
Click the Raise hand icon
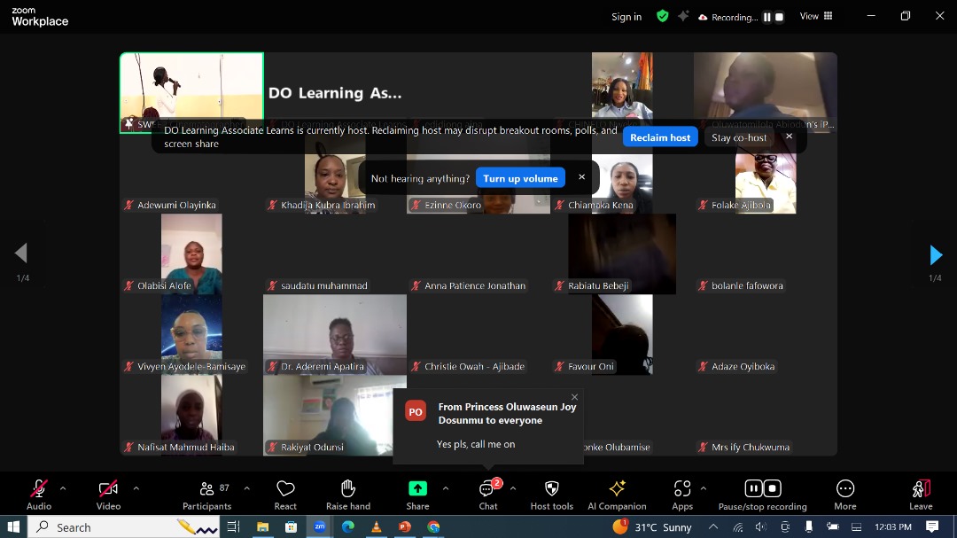coord(348,489)
